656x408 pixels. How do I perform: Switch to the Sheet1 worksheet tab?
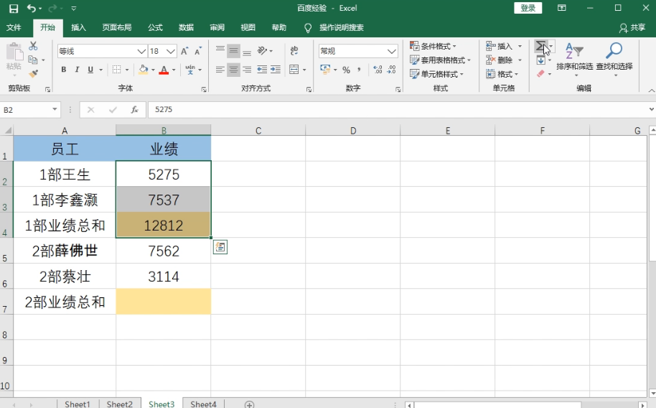78,404
